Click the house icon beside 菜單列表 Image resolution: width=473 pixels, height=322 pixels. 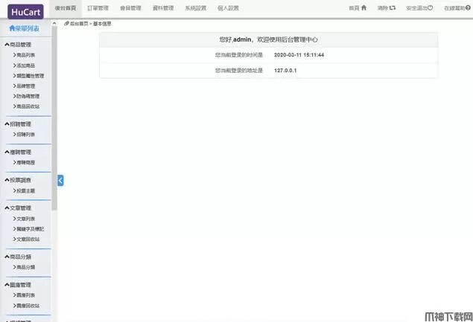click(12, 28)
